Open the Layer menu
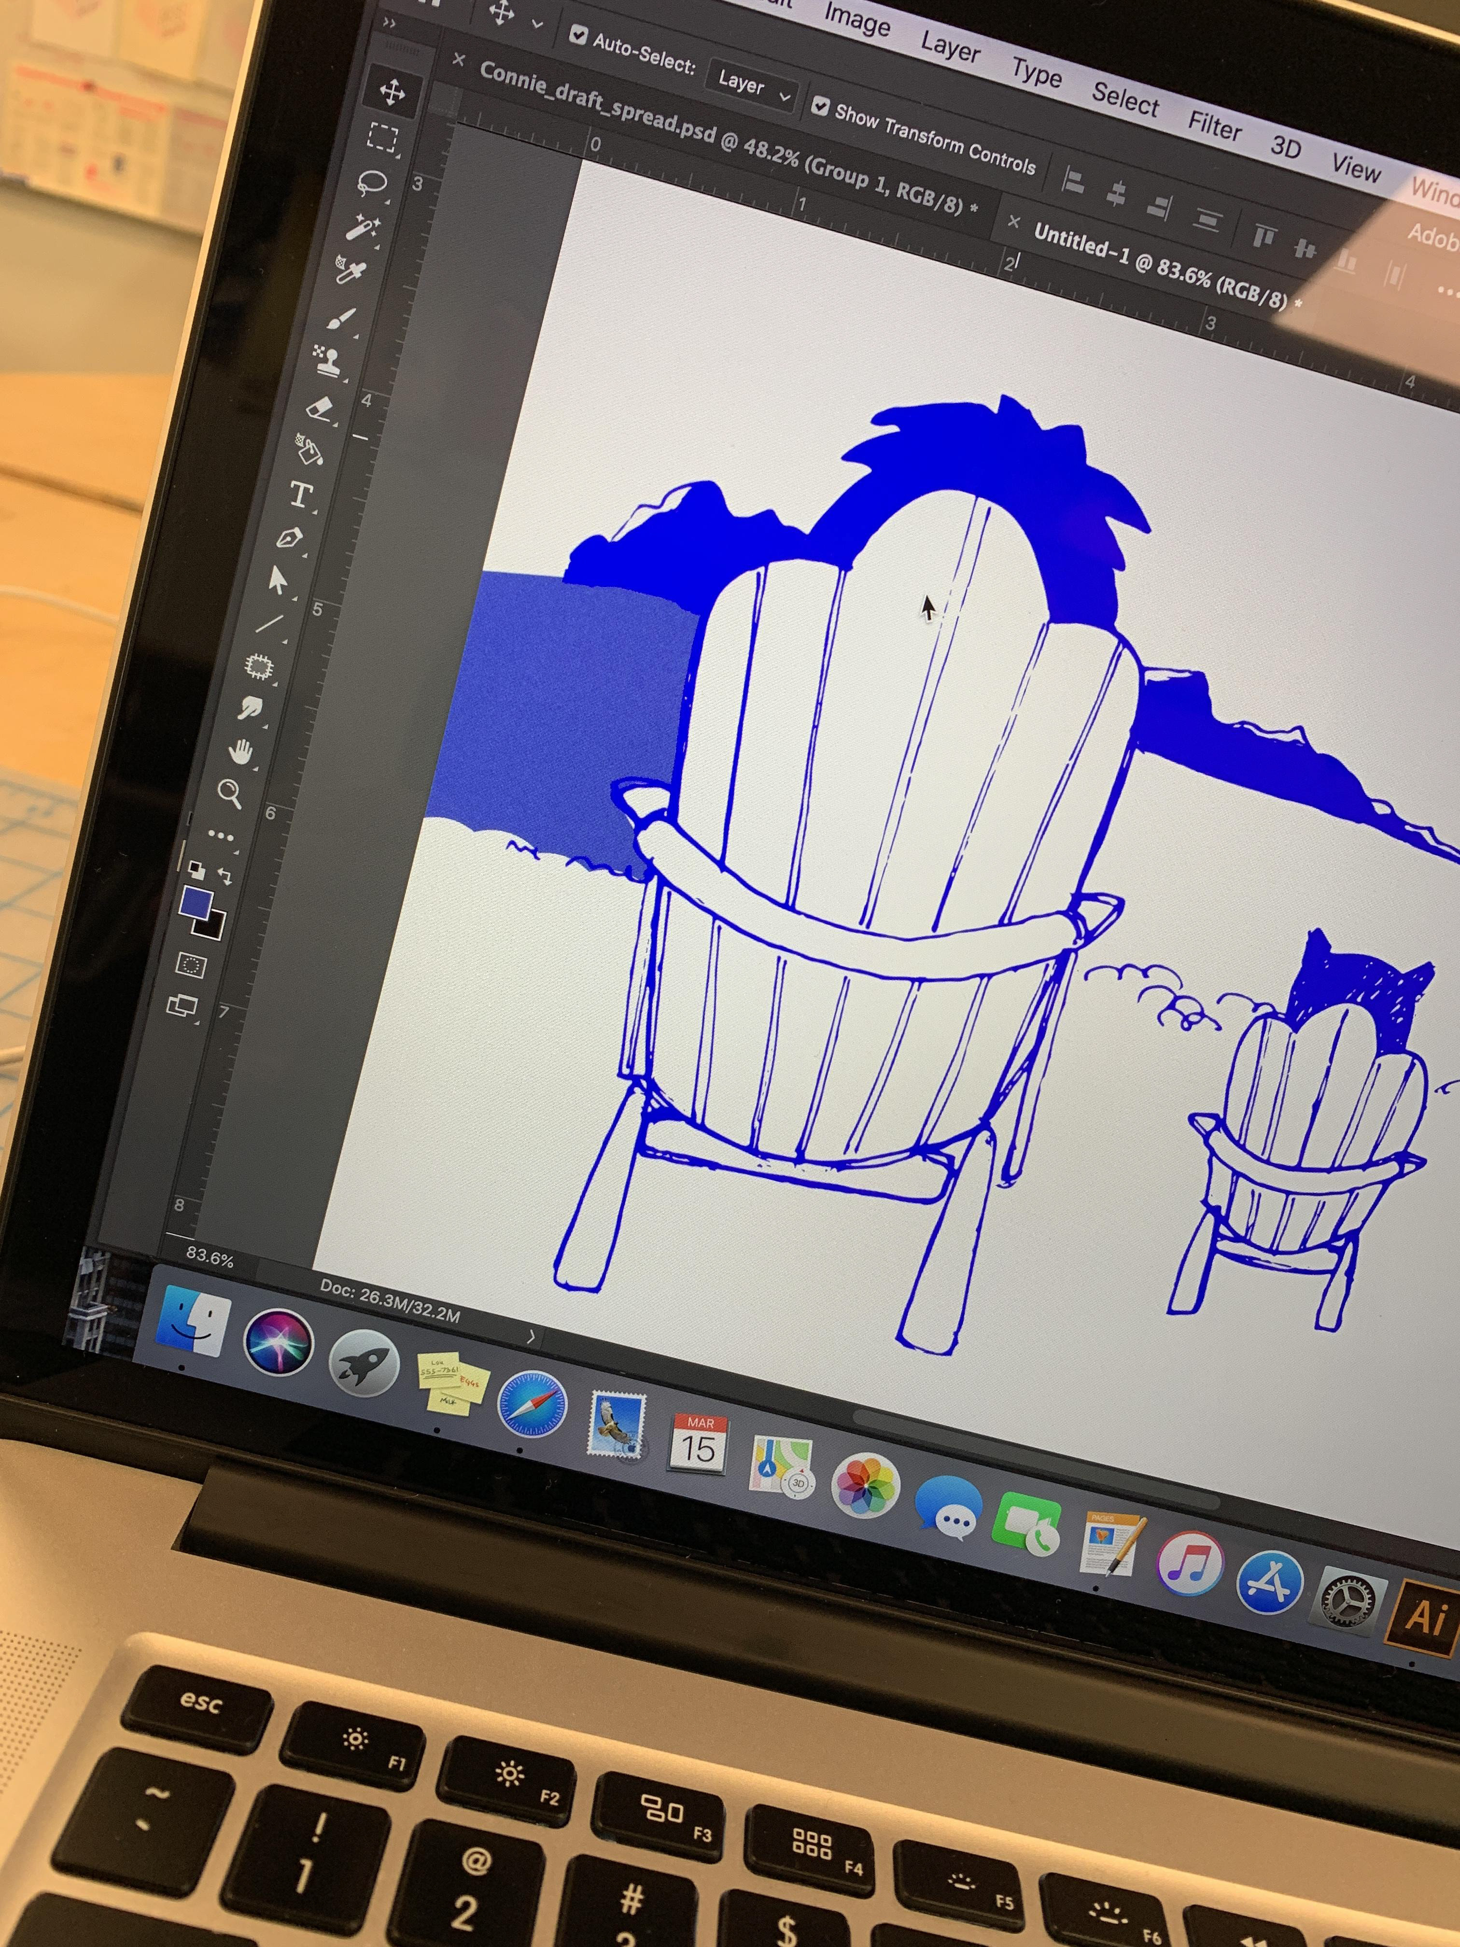This screenshot has height=1947, width=1460. click(x=950, y=47)
